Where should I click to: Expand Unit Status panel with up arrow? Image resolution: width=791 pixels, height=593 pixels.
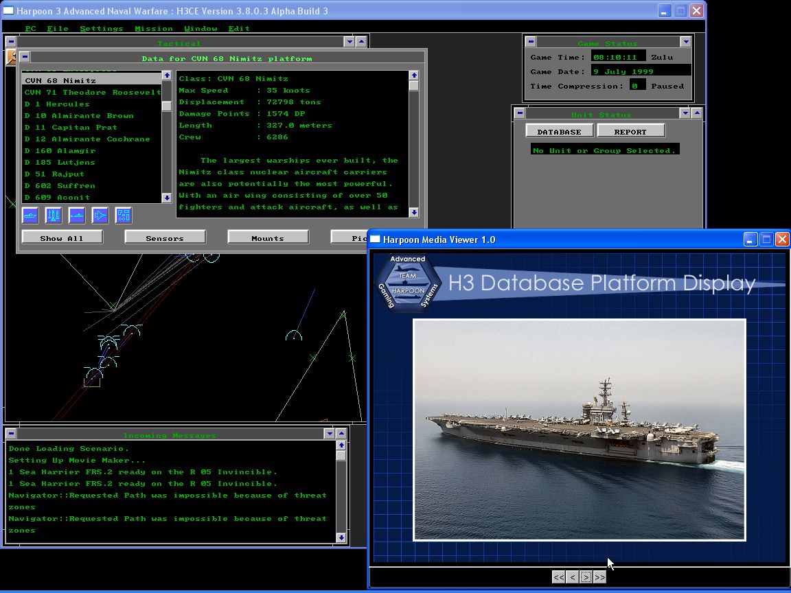coord(697,113)
